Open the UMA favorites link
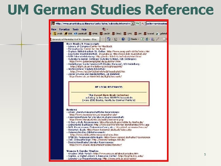 coord(93,34)
